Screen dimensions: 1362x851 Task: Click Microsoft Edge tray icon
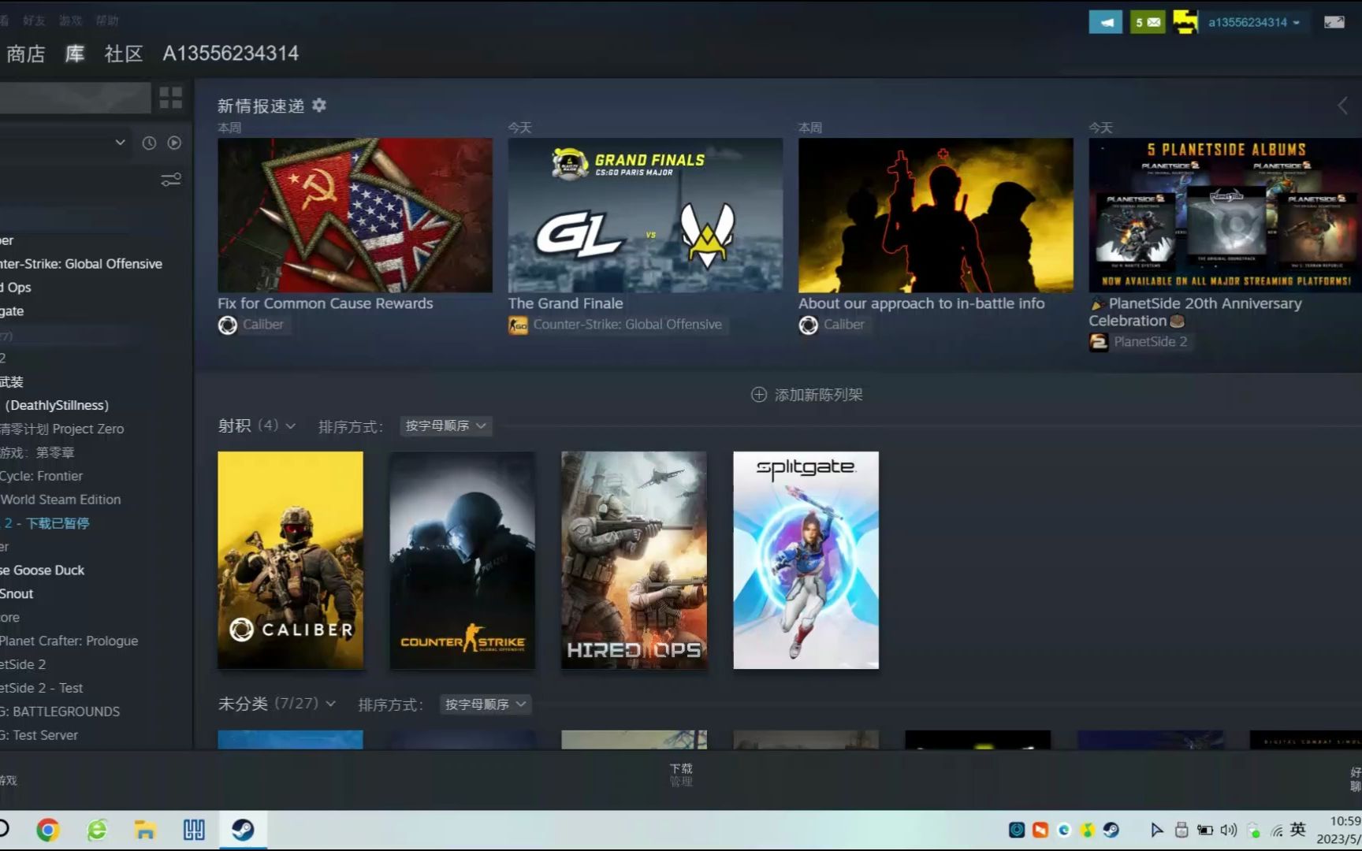[1064, 830]
